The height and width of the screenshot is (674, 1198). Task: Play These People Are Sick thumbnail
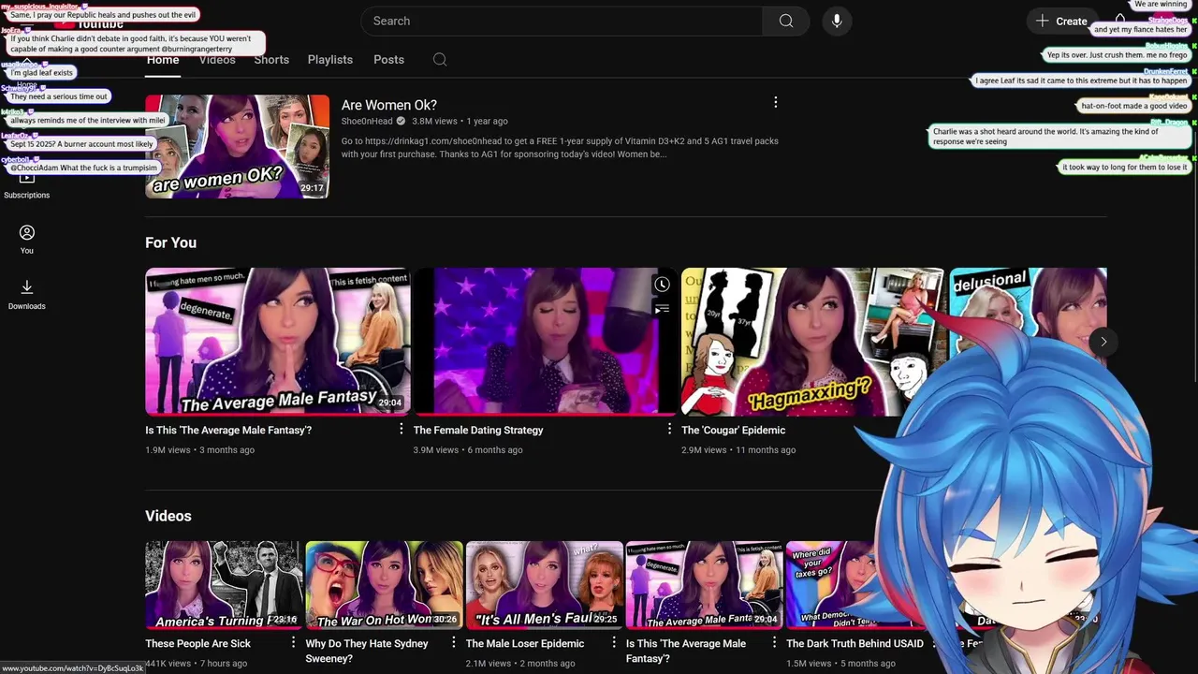tap(224, 584)
